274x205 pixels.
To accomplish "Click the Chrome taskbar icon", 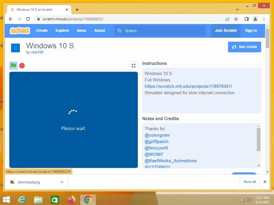I will pyautogui.click(x=88, y=200).
